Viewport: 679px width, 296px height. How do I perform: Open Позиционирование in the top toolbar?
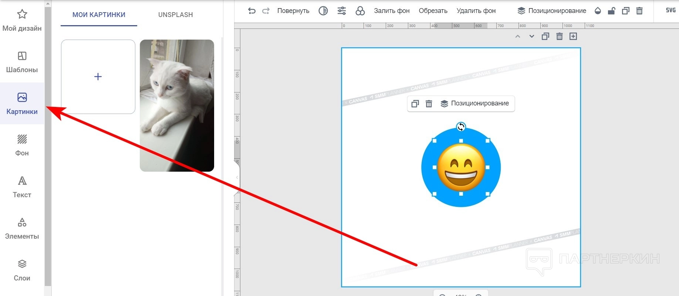pos(552,11)
